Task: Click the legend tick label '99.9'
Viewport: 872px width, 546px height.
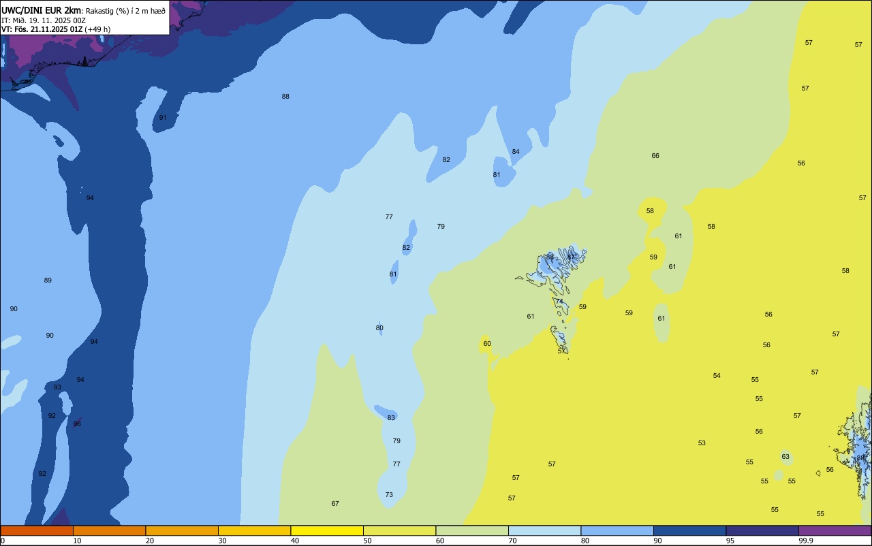Action: (806, 541)
